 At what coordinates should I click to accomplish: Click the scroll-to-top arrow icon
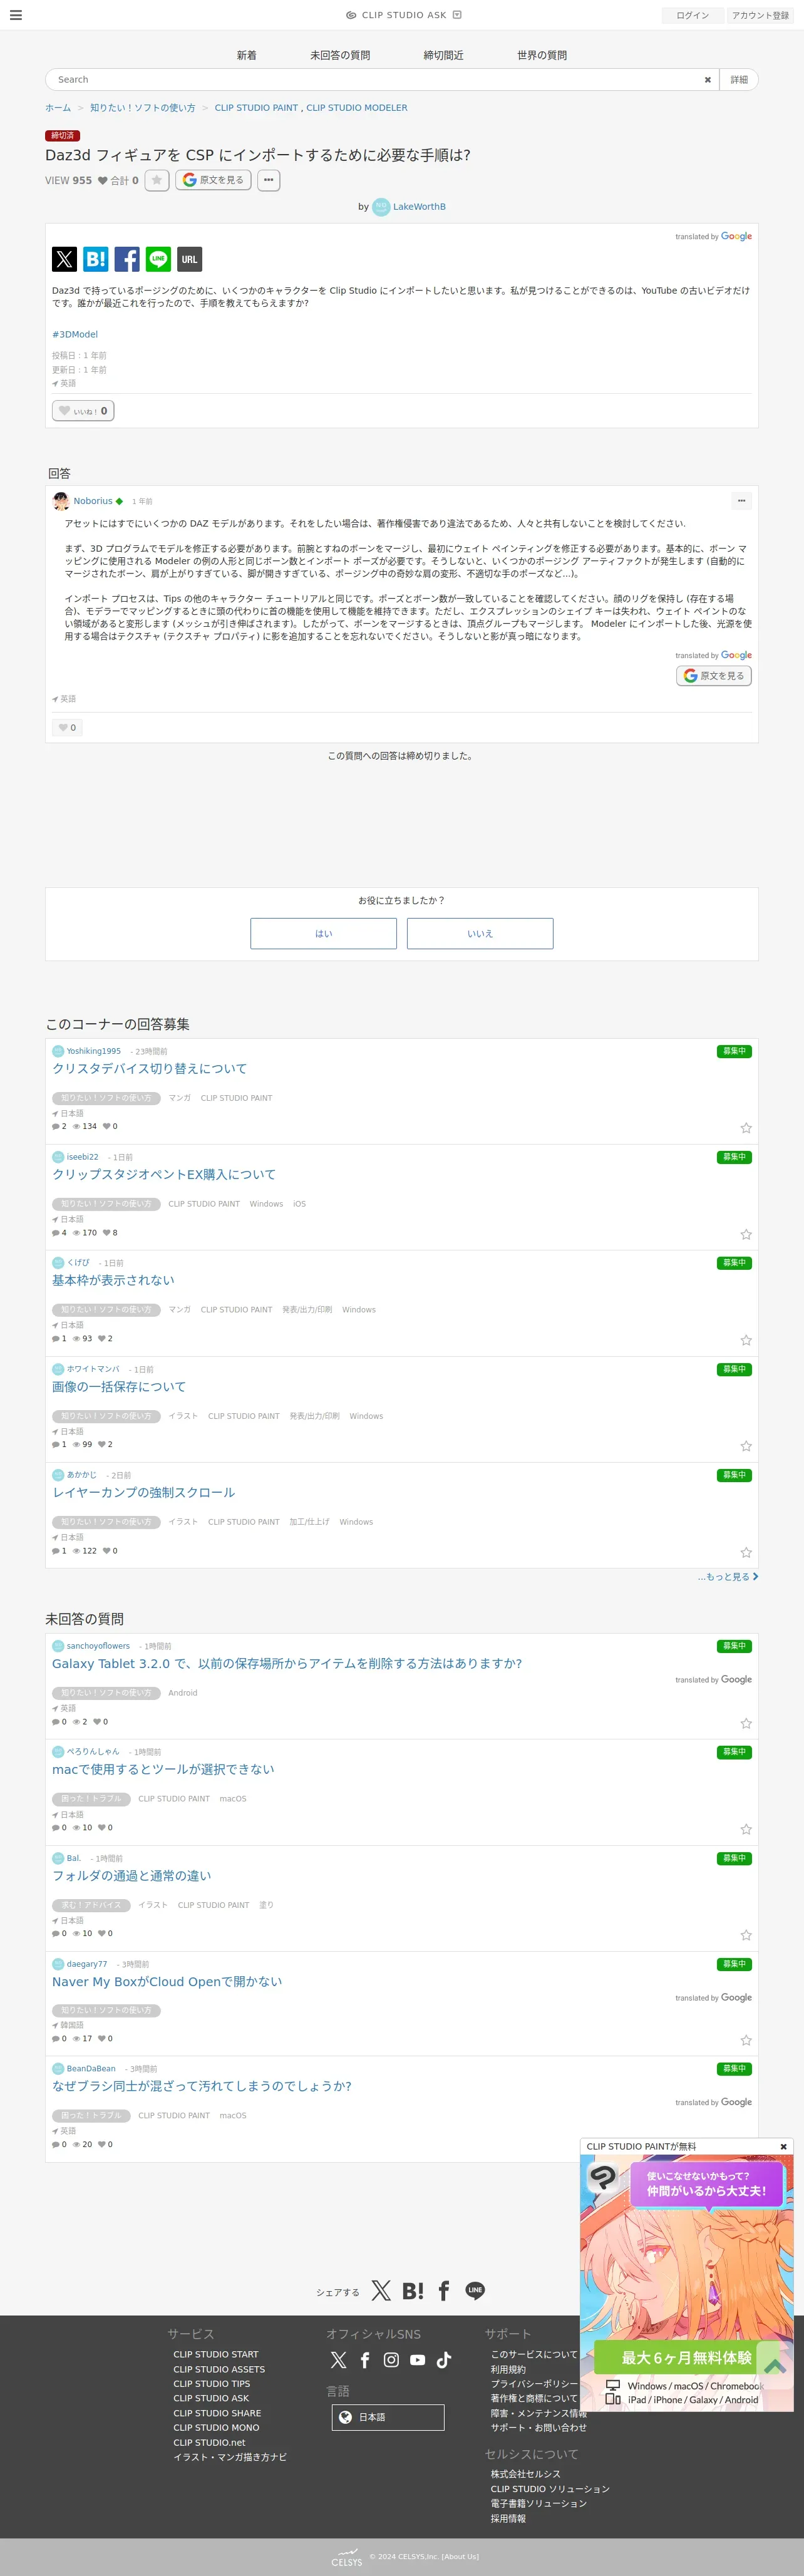point(775,2366)
